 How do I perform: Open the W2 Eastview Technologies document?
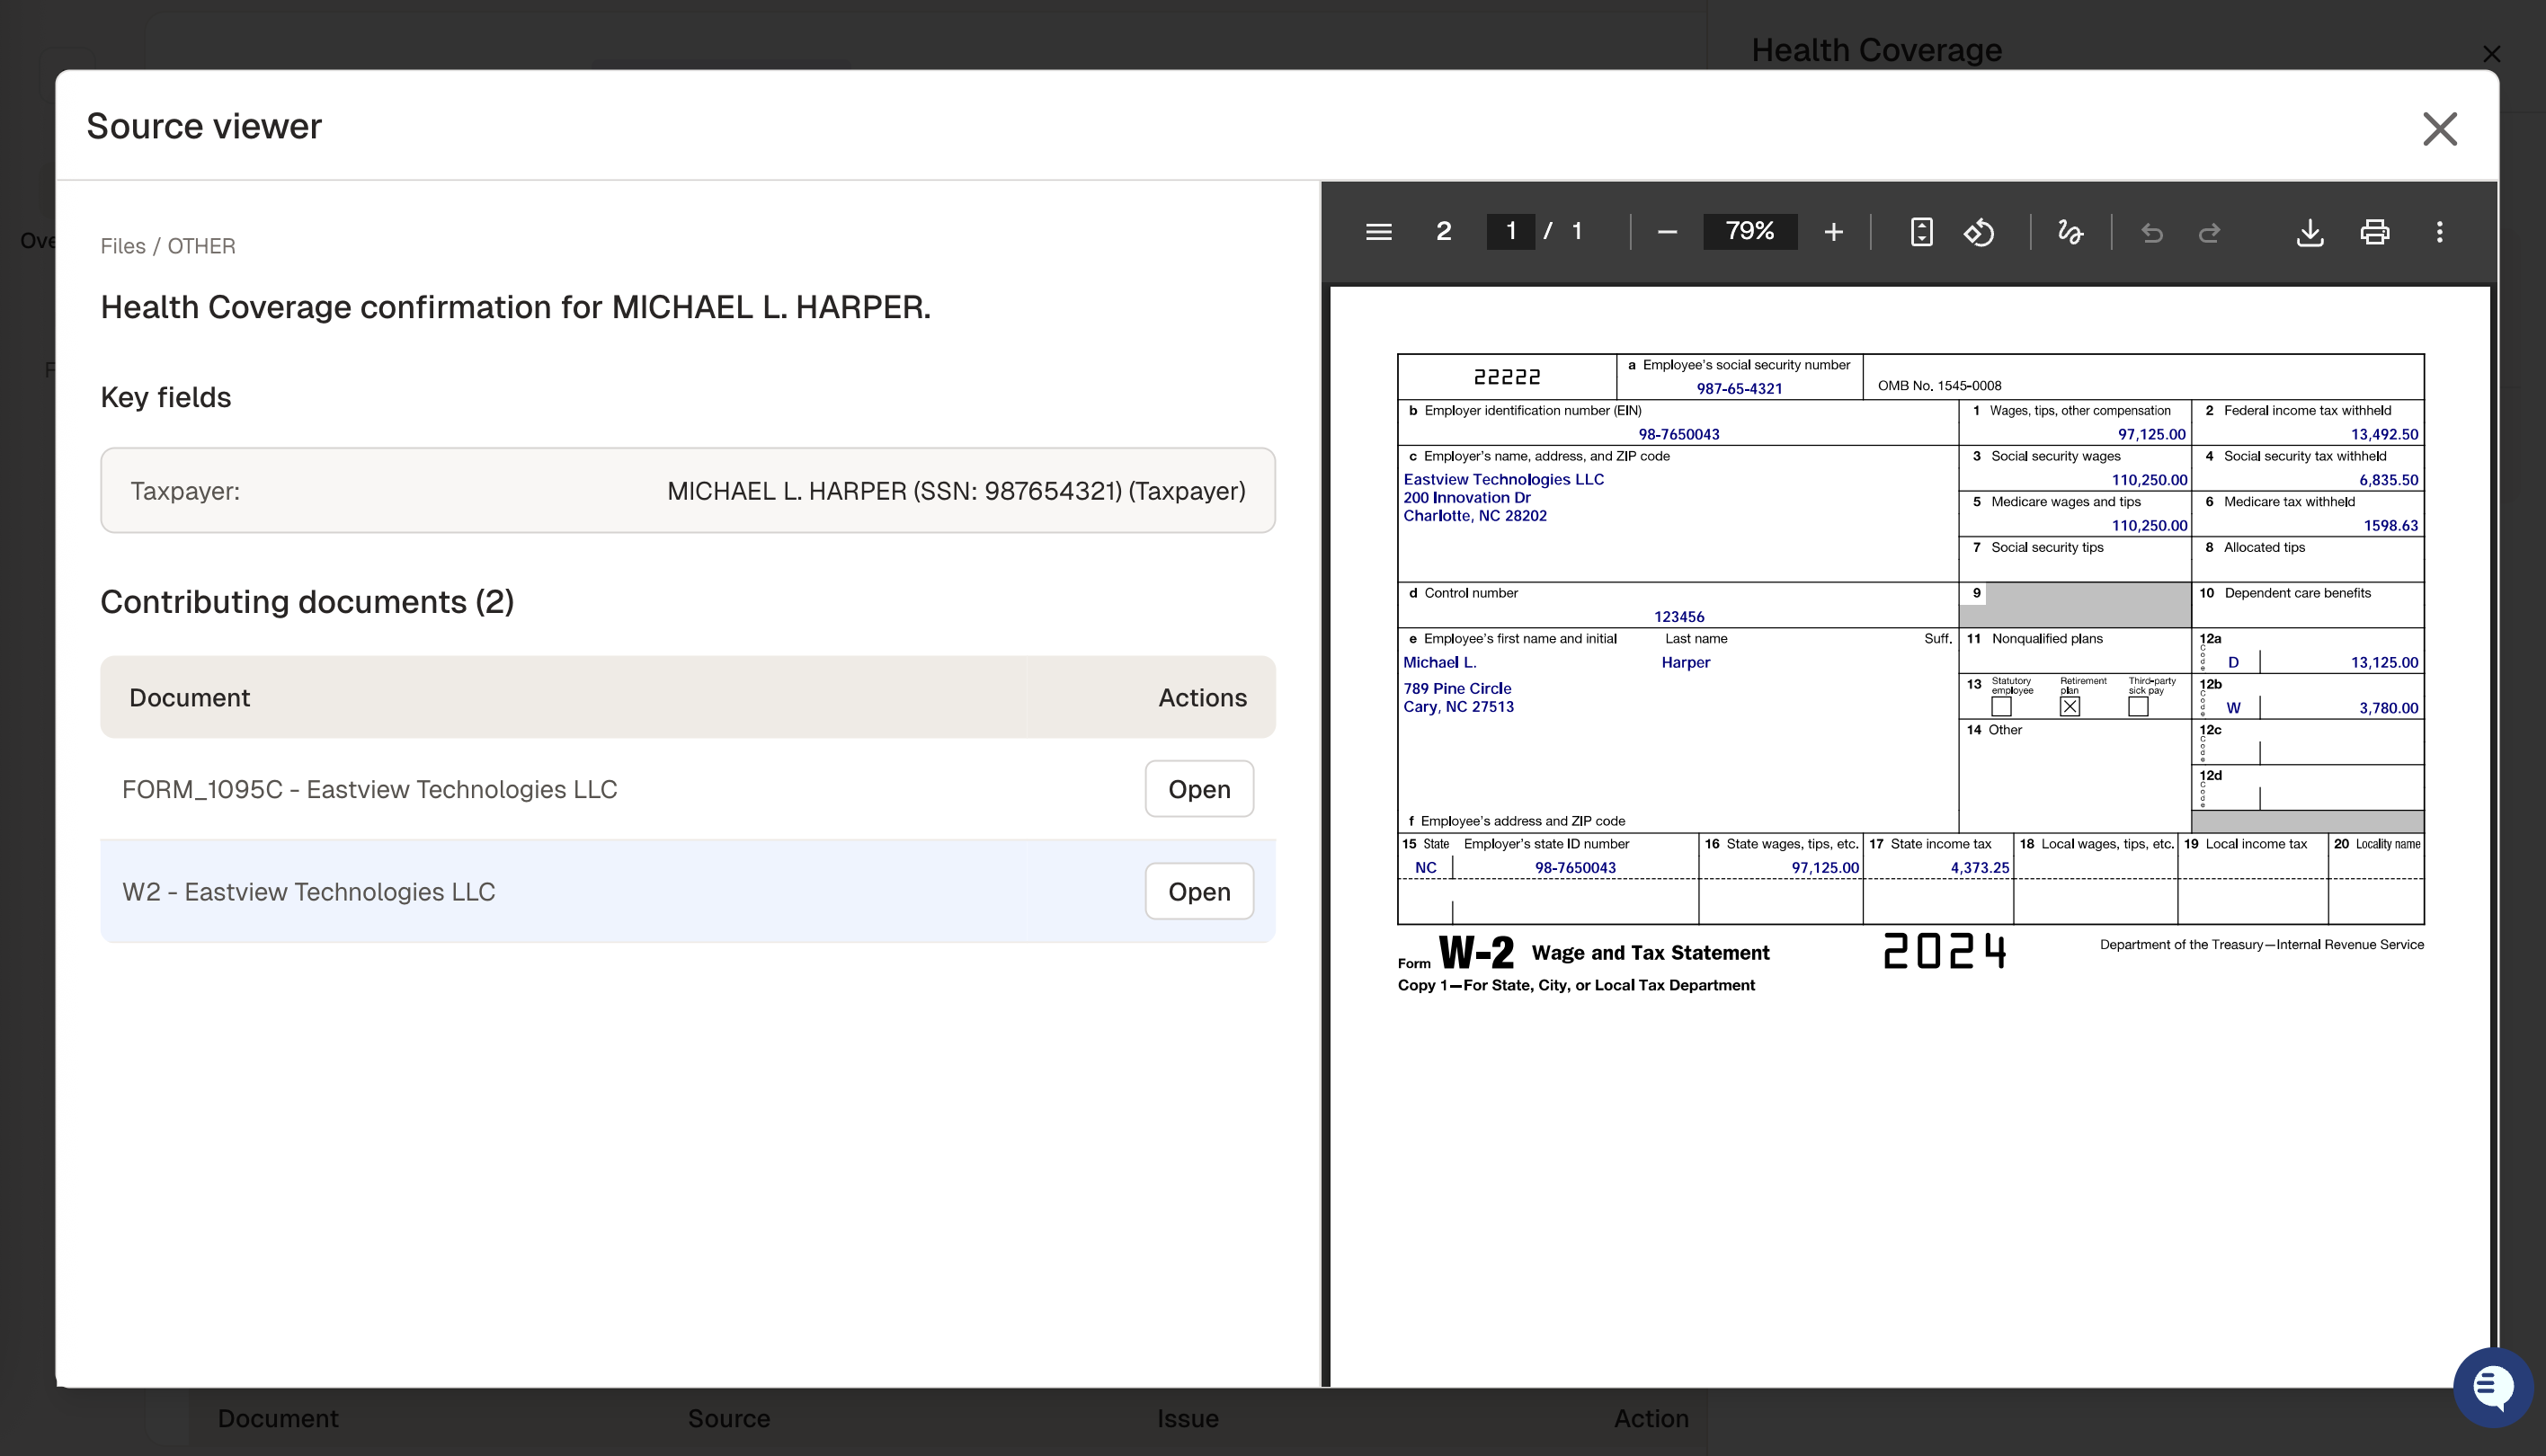click(x=1198, y=891)
